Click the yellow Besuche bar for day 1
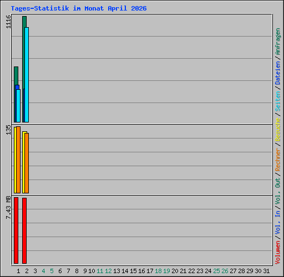This screenshot has height=277, width=284. 15,160
